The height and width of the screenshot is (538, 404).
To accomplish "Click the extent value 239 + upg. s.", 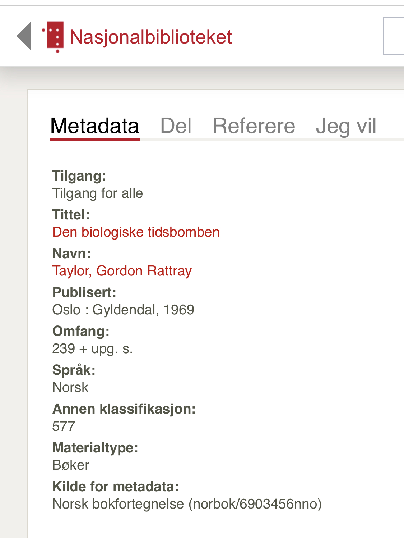I will 93,349.
